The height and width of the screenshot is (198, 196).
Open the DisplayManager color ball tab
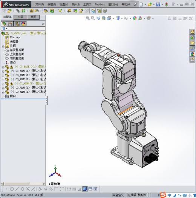[x=23, y=24]
